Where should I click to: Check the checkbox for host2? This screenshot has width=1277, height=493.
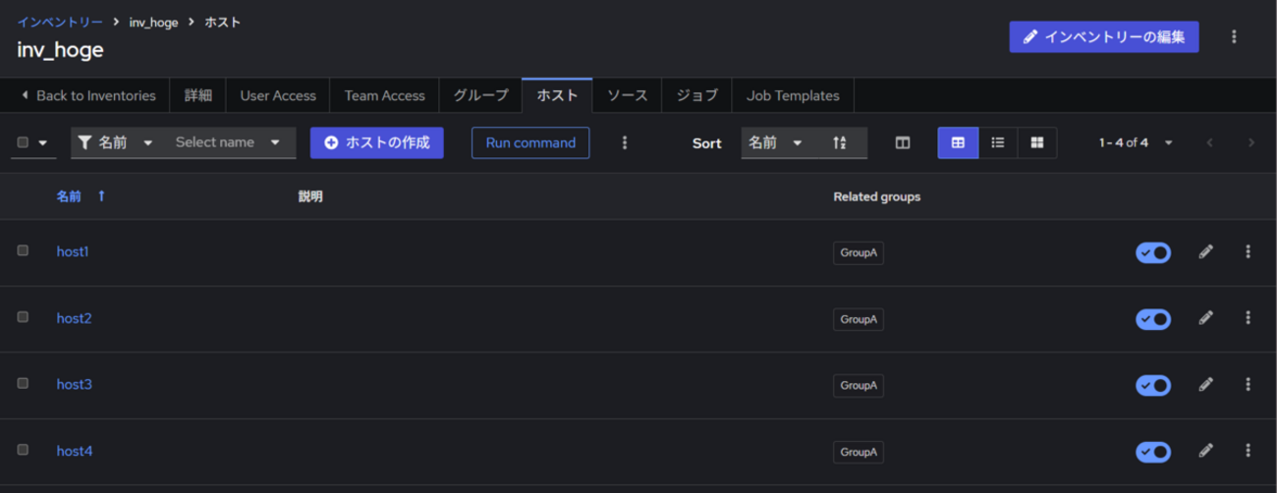(x=23, y=317)
